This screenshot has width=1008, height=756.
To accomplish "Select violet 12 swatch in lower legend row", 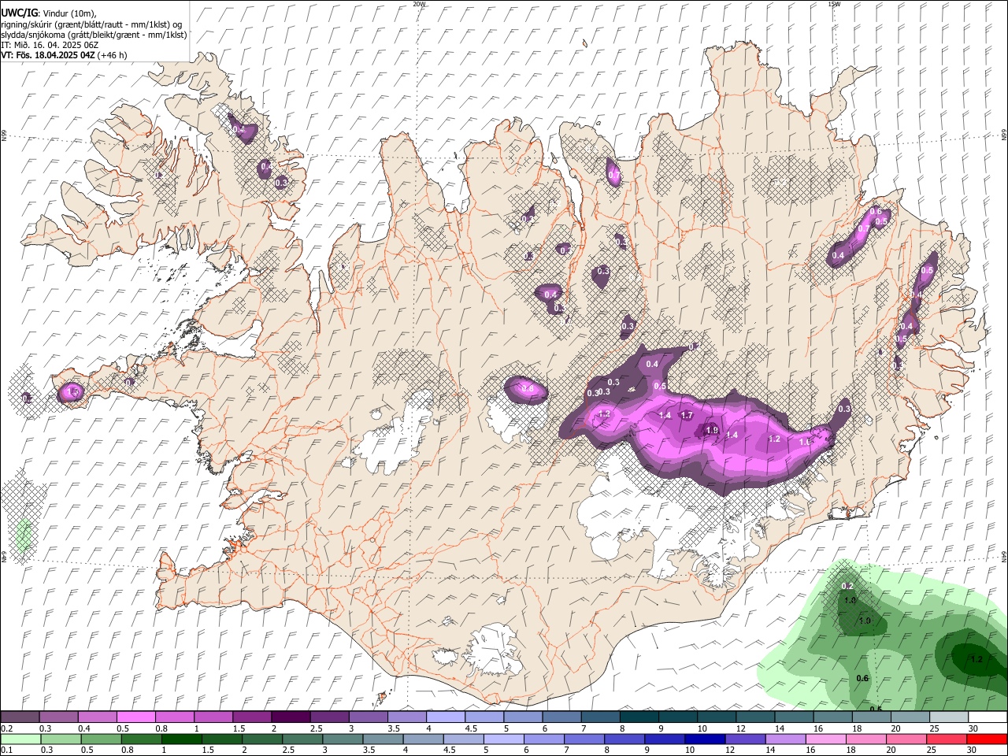I will [746, 739].
